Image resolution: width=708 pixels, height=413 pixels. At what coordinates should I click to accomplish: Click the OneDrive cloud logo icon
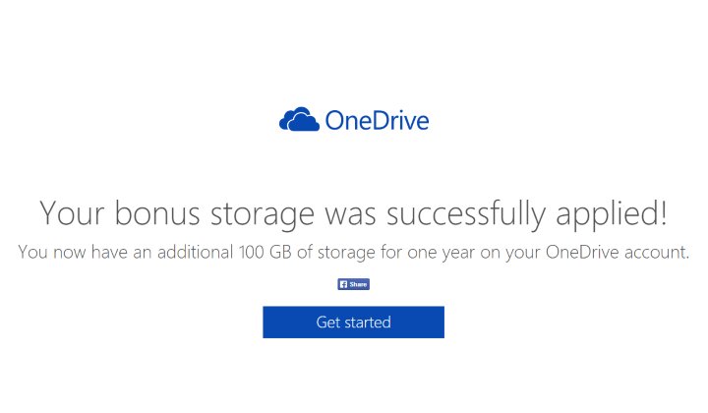click(x=299, y=121)
